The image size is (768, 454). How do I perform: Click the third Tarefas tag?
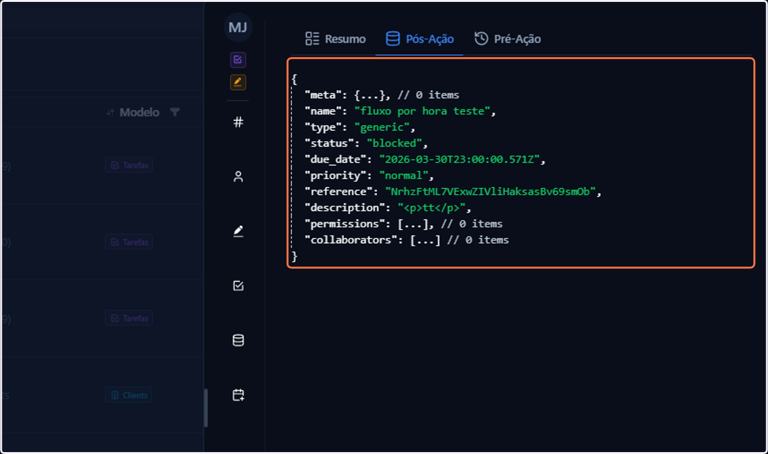(129, 318)
